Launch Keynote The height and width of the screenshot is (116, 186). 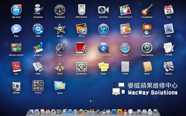[147, 29]
